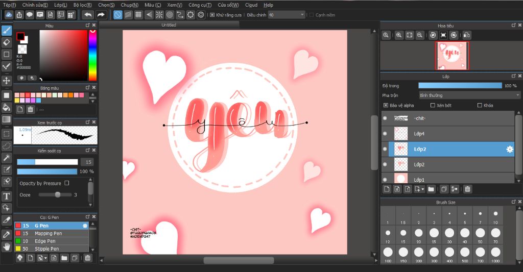Viewport: 523px width, 272px height.
Task: Open the Bộ lọc menu
Action: 81,5
